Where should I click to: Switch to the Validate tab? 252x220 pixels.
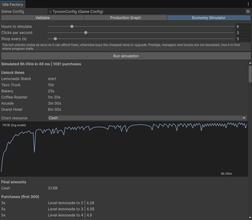point(42,18)
